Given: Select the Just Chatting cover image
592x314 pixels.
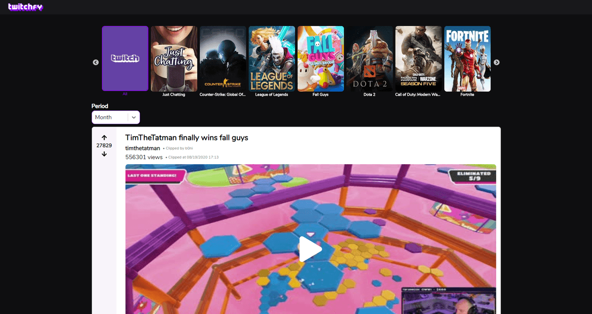Looking at the screenshot, I should coord(174,59).
